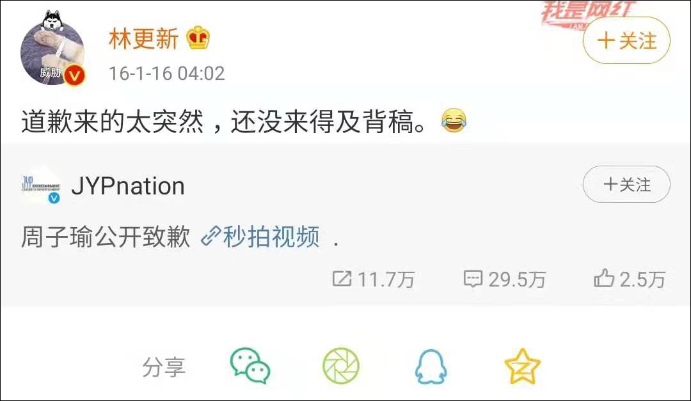The width and height of the screenshot is (691, 401).
Task: Open the comments icon showing 29.5万
Action: click(x=473, y=279)
